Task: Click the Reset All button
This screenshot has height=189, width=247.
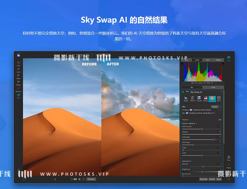Action: [x=203, y=179]
